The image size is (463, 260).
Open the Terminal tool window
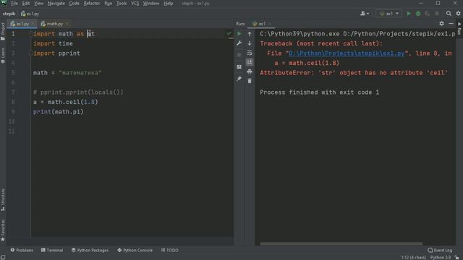coord(52,251)
